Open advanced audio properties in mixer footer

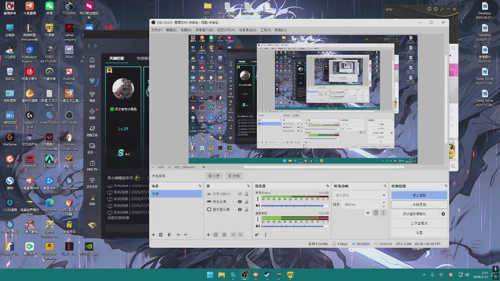257,235
